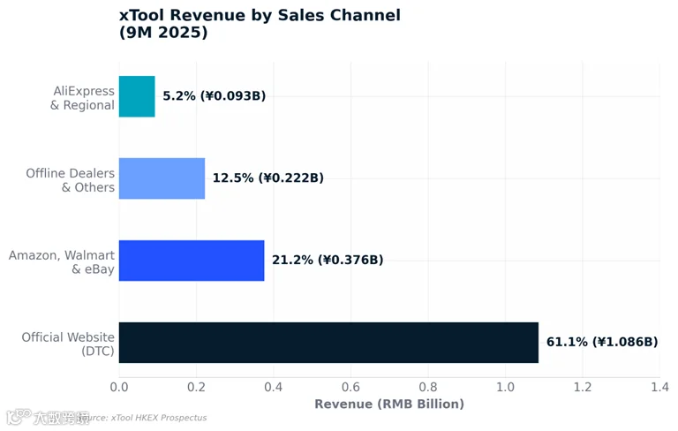Click the blue Amazon, Walmart & eBay bar
The image size is (678, 431).
click(192, 261)
